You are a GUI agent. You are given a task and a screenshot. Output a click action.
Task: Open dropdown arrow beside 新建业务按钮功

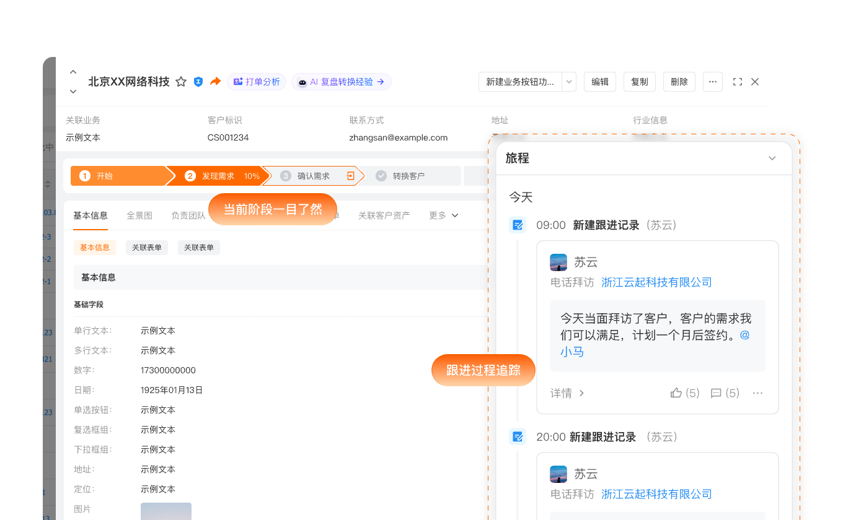(570, 82)
